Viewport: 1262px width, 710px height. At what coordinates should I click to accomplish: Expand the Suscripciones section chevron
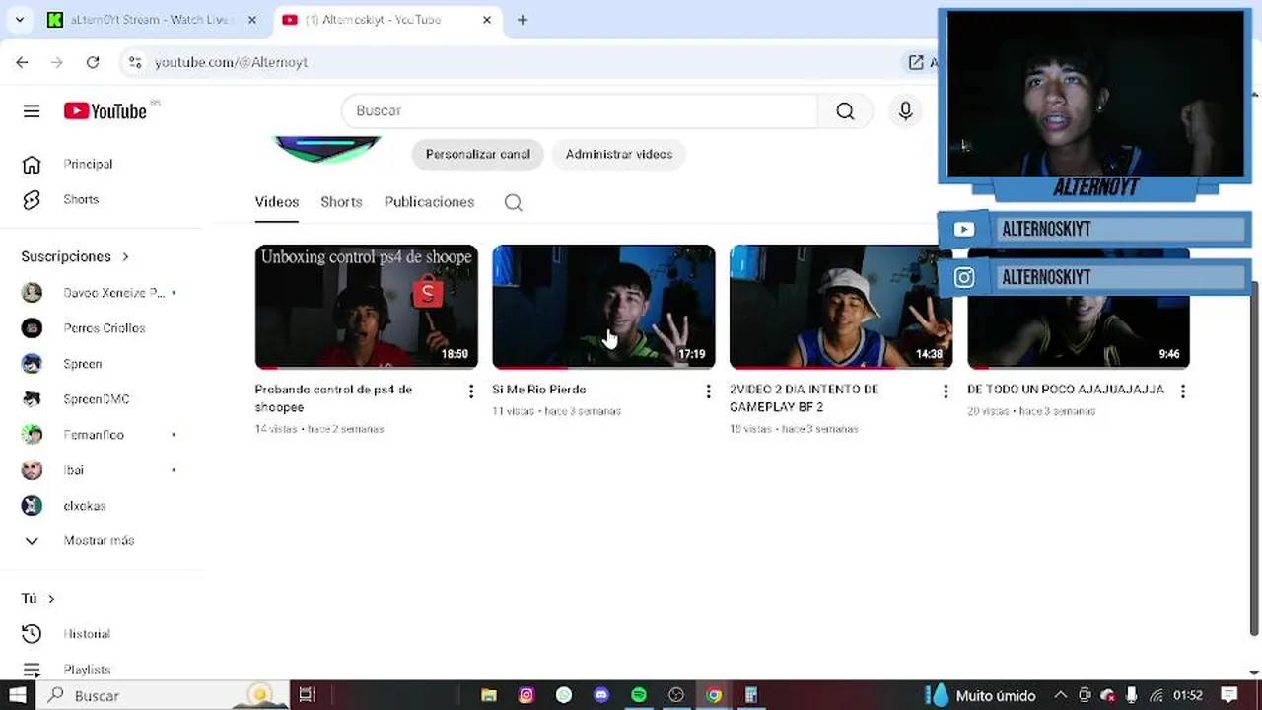point(125,256)
